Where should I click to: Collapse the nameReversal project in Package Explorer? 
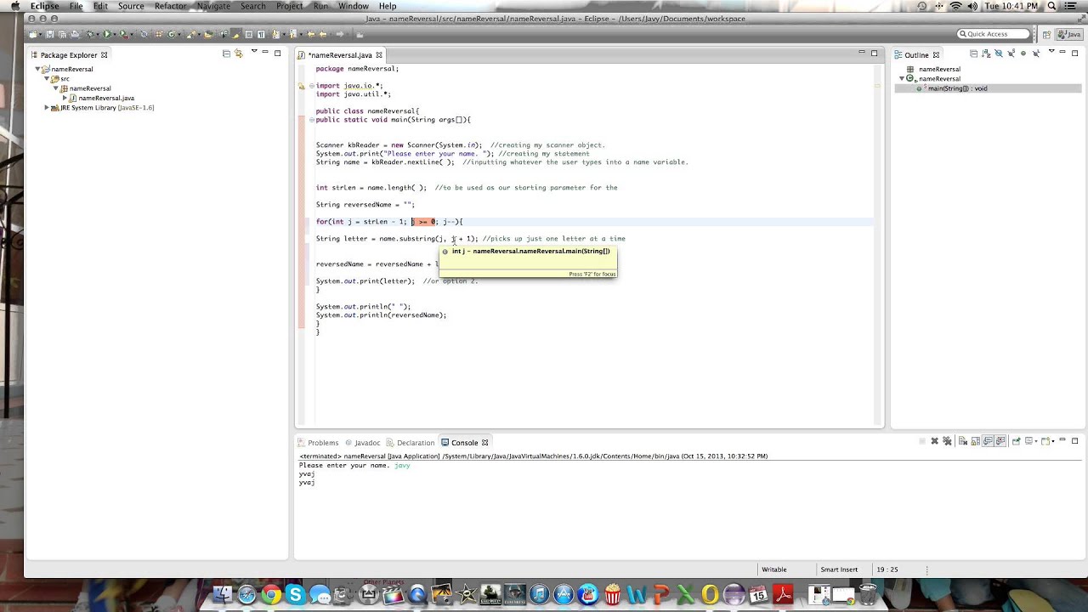tap(38, 69)
